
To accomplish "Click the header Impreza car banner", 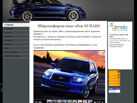I will (x=68, y=10).
